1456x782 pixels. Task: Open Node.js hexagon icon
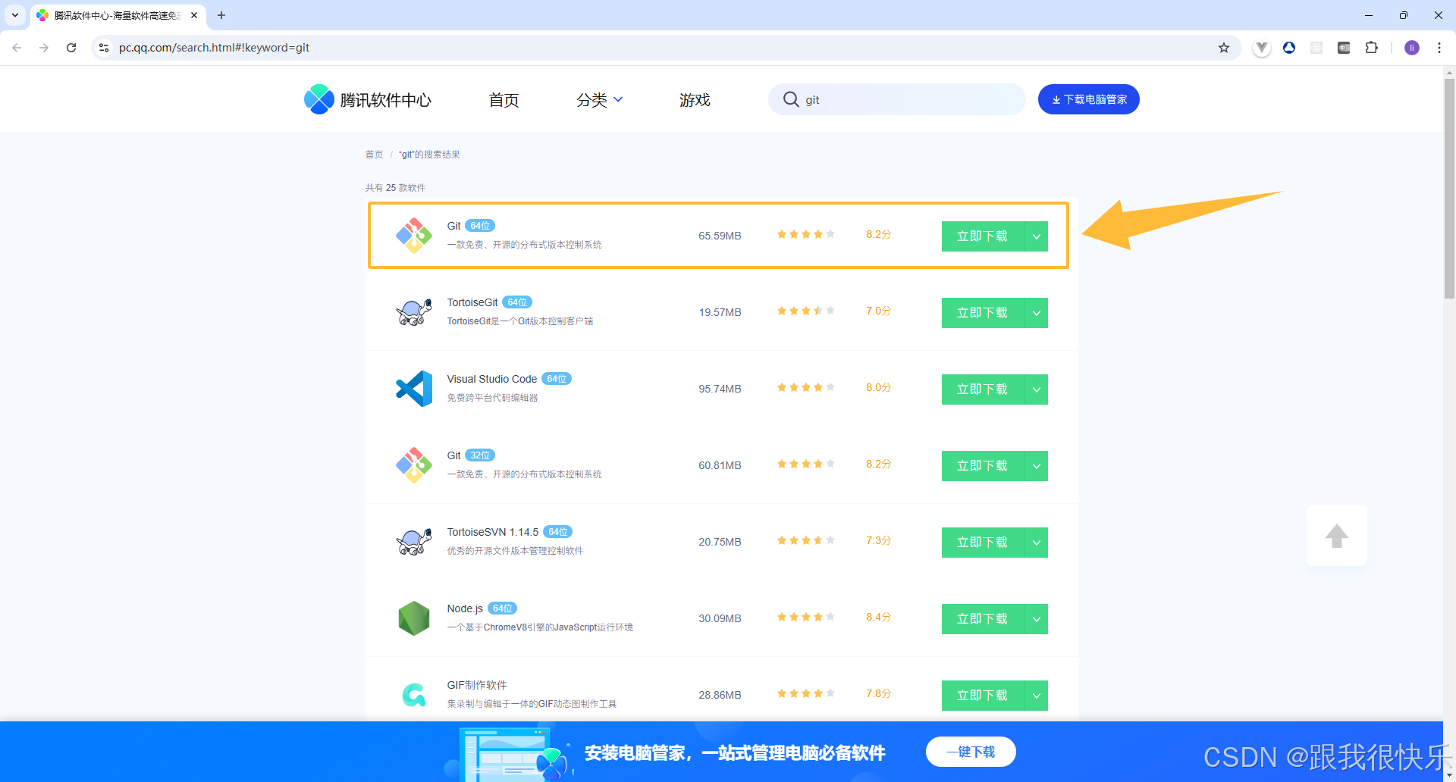(x=414, y=618)
